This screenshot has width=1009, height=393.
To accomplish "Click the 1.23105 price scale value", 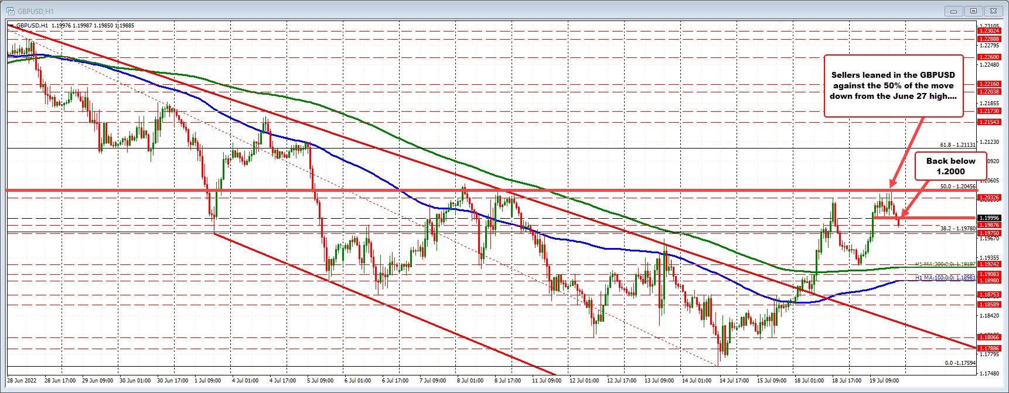I will [x=989, y=26].
